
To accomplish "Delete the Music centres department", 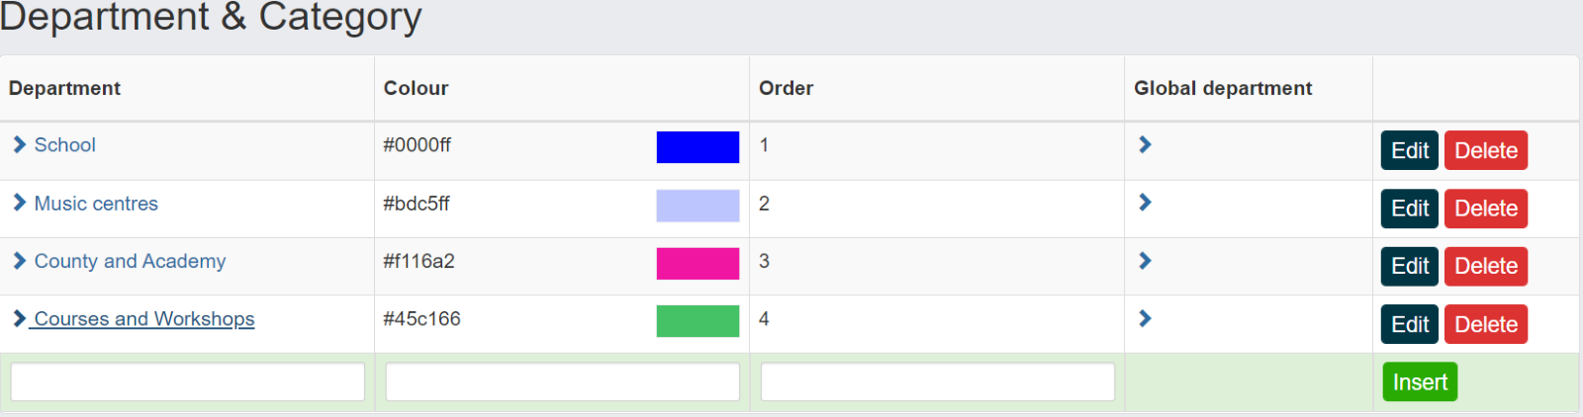I will [x=1486, y=208].
